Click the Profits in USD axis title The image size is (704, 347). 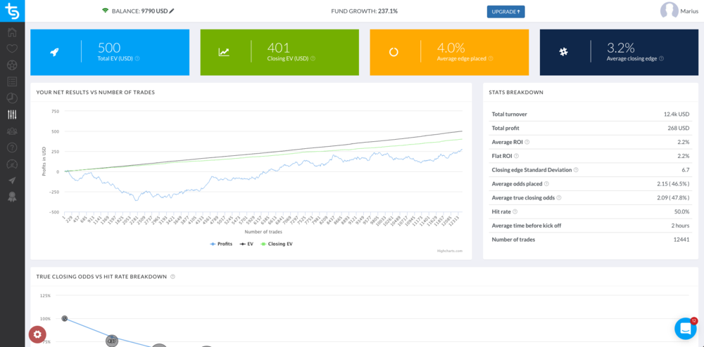(x=44, y=162)
